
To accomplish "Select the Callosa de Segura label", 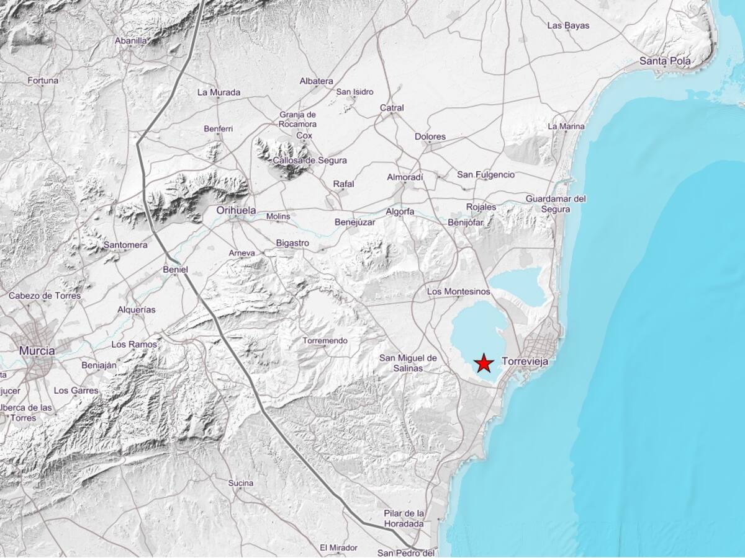I will pos(310,161).
